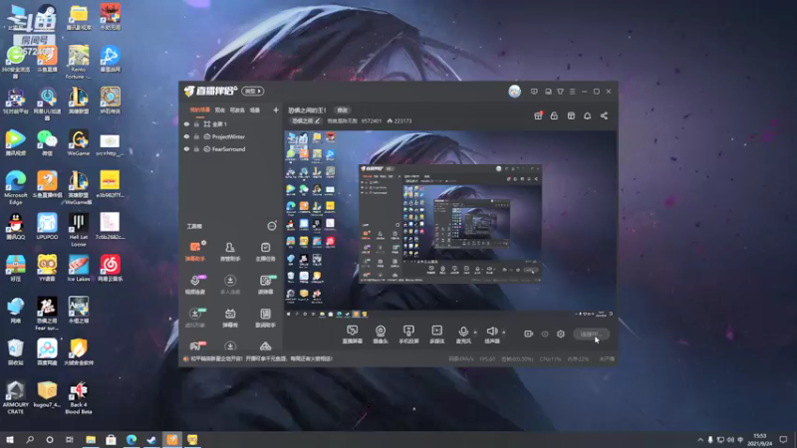Add a 手机投屏 phone cast source
This screenshot has width=797, height=448.
click(x=408, y=335)
